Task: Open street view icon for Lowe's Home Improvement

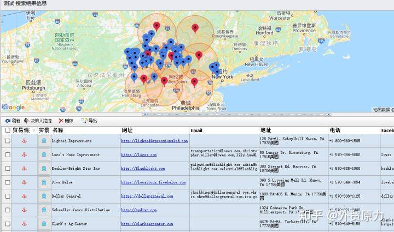Action: pyautogui.click(x=44, y=155)
